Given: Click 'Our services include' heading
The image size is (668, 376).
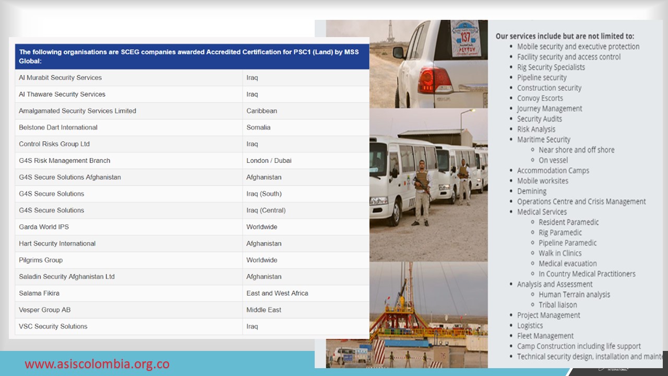Looking at the screenshot, I should pyautogui.click(x=565, y=36).
